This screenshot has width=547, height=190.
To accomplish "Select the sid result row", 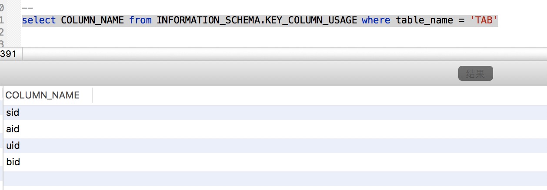I will 275,113.
